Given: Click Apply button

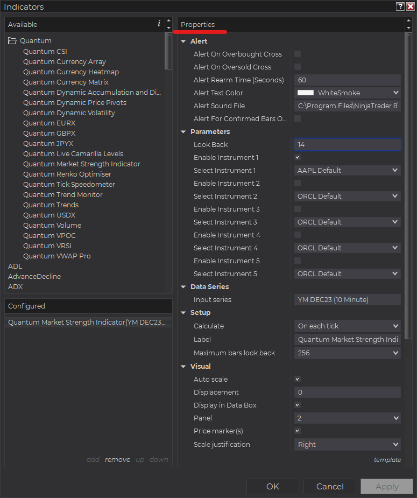Looking at the screenshot, I should pyautogui.click(x=387, y=486).
